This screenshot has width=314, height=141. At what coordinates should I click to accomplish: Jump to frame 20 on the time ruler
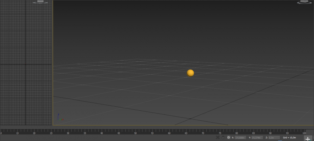pyautogui.click(x=34, y=133)
